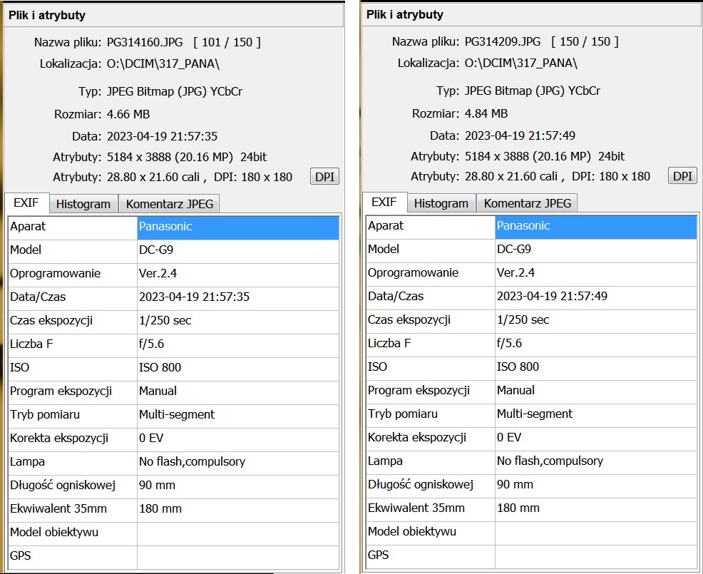Click empty Model obiektywu cell in right table

pyautogui.click(x=595, y=532)
